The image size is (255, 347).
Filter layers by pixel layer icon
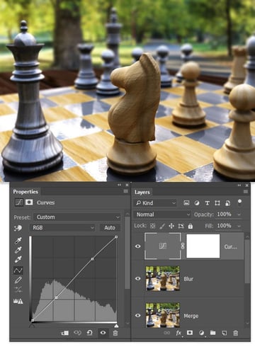pos(186,203)
